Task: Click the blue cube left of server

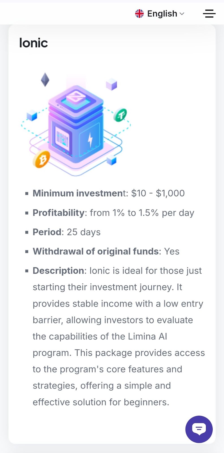Action: coord(32,116)
